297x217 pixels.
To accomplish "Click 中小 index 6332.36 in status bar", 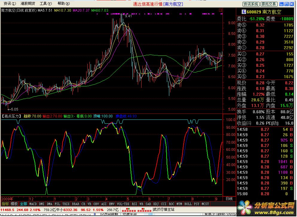I will click(71, 210).
